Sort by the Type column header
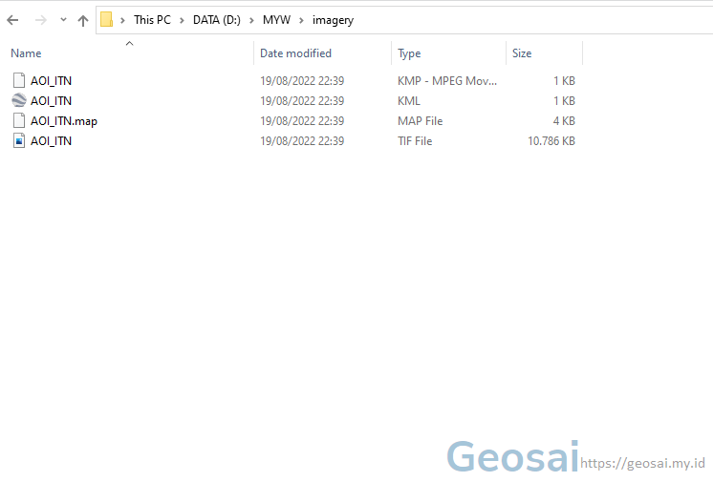The image size is (713, 482). [409, 53]
